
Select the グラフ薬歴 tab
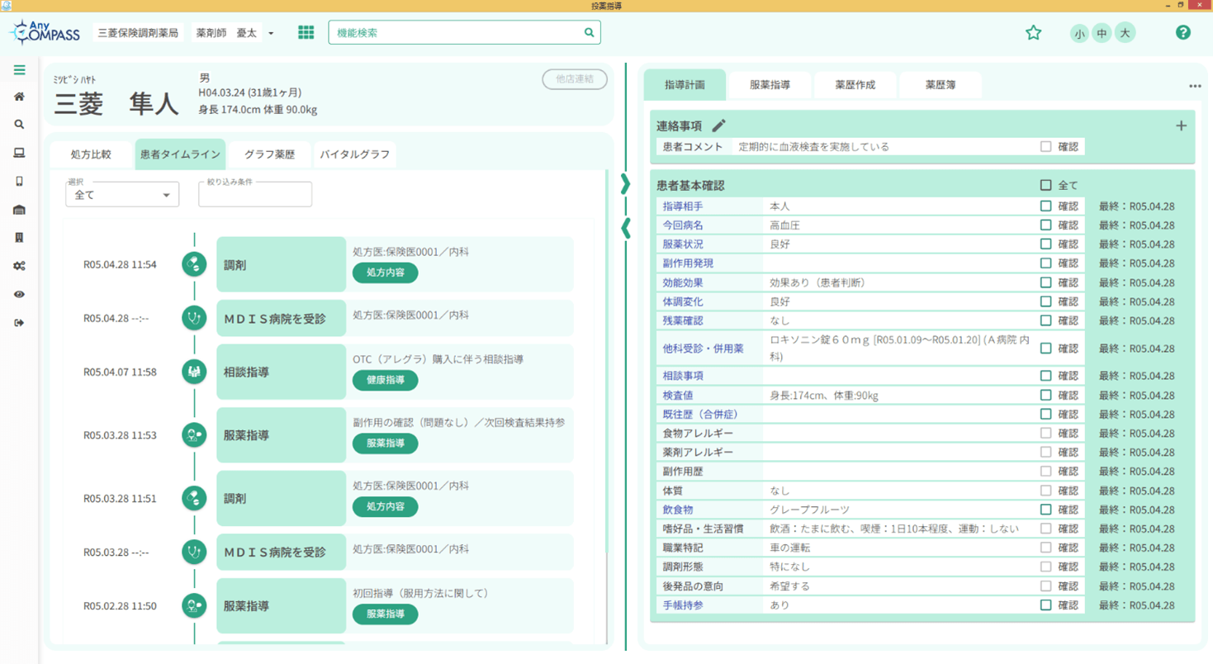coord(269,154)
